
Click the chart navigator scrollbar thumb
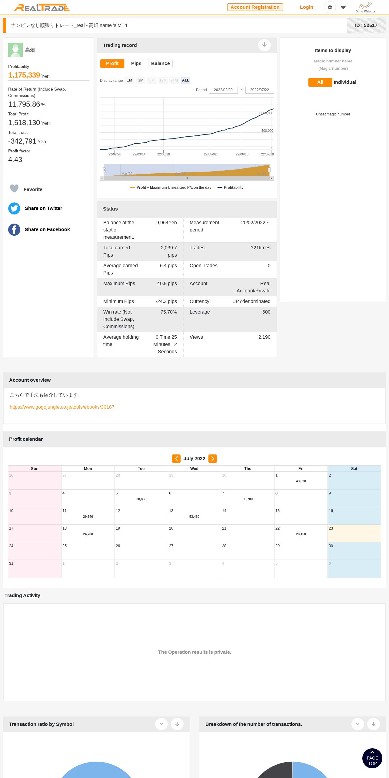tap(187, 178)
